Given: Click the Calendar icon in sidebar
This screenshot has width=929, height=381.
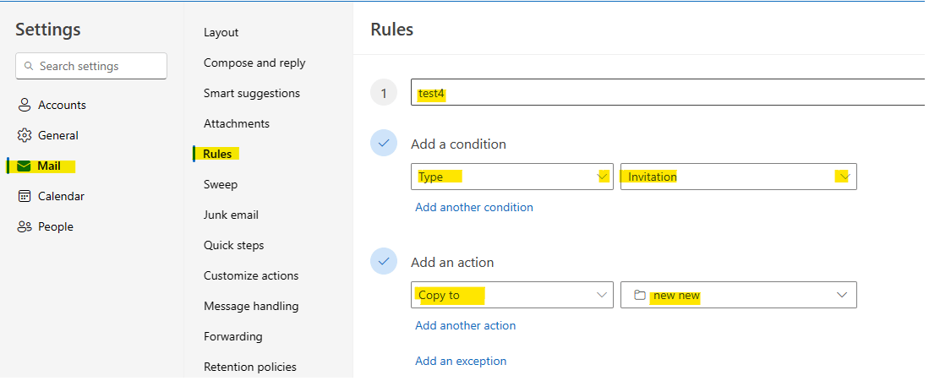Looking at the screenshot, I should point(24,196).
